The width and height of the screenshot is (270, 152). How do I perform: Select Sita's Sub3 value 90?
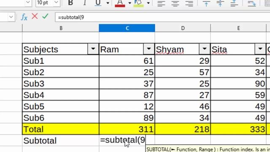(238, 84)
